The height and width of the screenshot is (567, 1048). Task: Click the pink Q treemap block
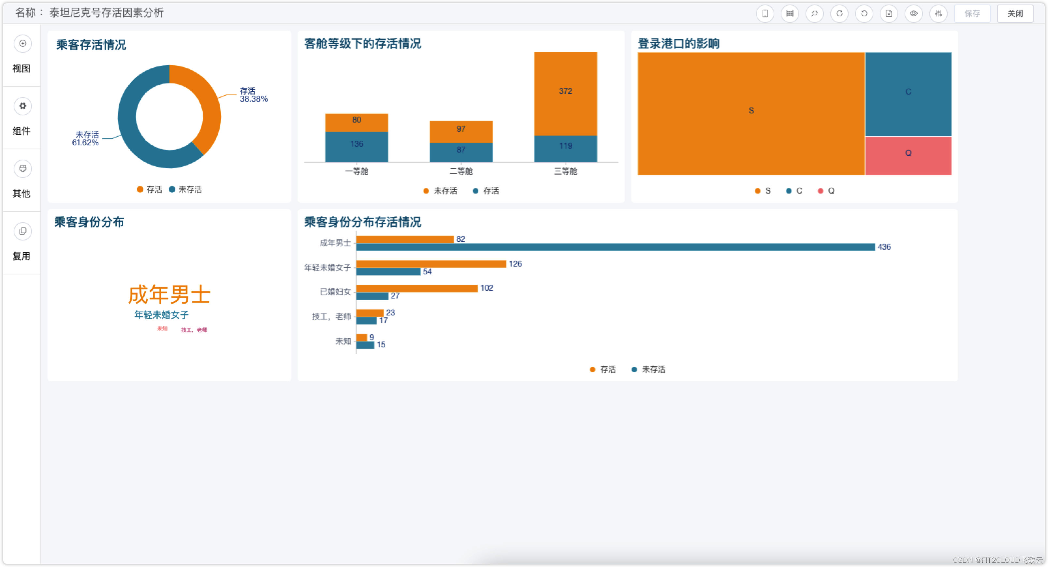pos(908,156)
